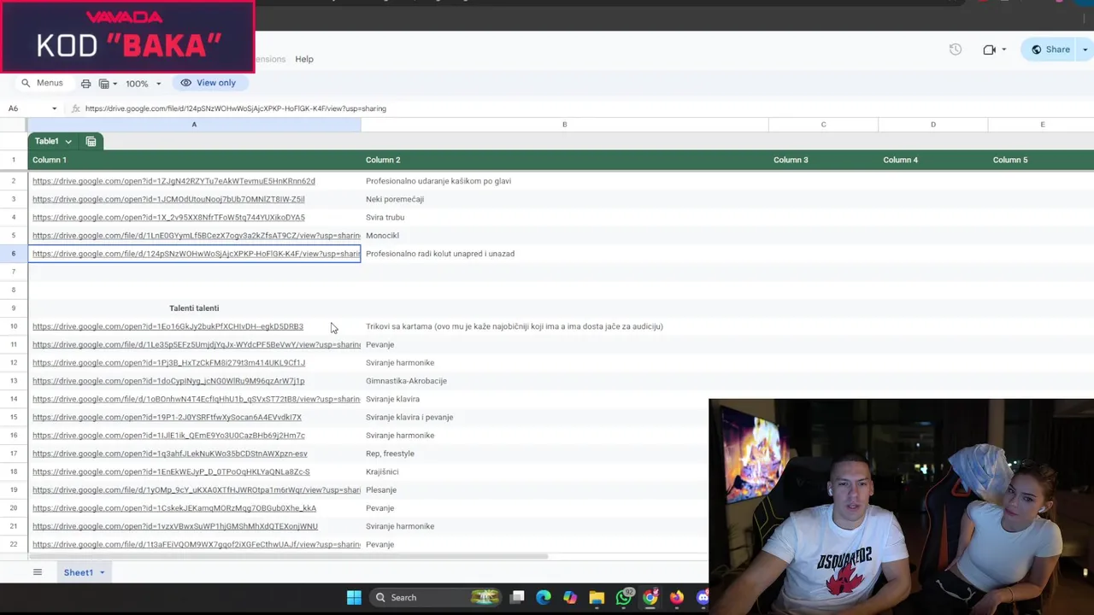Image resolution: width=1094 pixels, height=615 pixels.
Task: Open the Drive link beside 'Gimnastika-Akrobacije'
Action: click(168, 381)
